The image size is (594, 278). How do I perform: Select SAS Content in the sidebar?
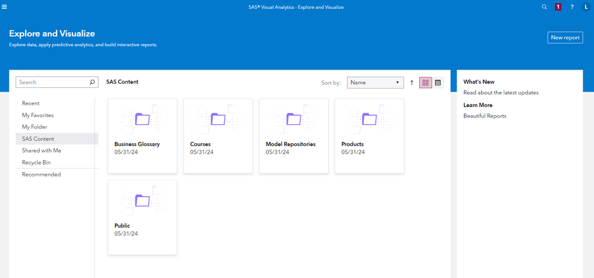57,139
